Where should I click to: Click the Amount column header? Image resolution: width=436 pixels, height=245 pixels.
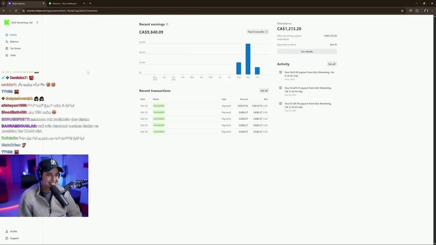point(244,99)
